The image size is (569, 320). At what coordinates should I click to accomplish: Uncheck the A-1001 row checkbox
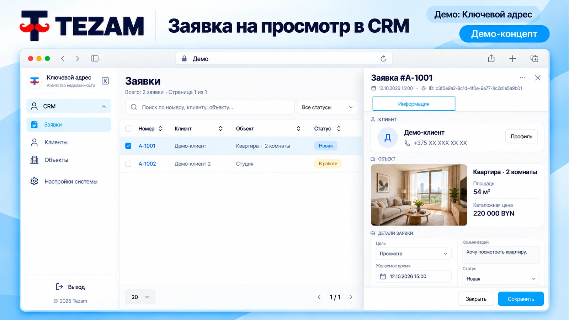[x=128, y=146]
